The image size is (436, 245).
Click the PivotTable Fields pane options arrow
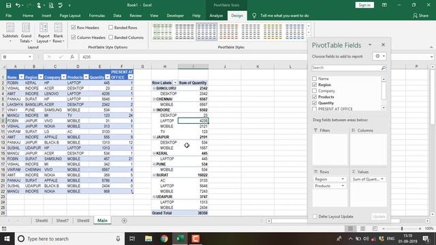click(370, 45)
